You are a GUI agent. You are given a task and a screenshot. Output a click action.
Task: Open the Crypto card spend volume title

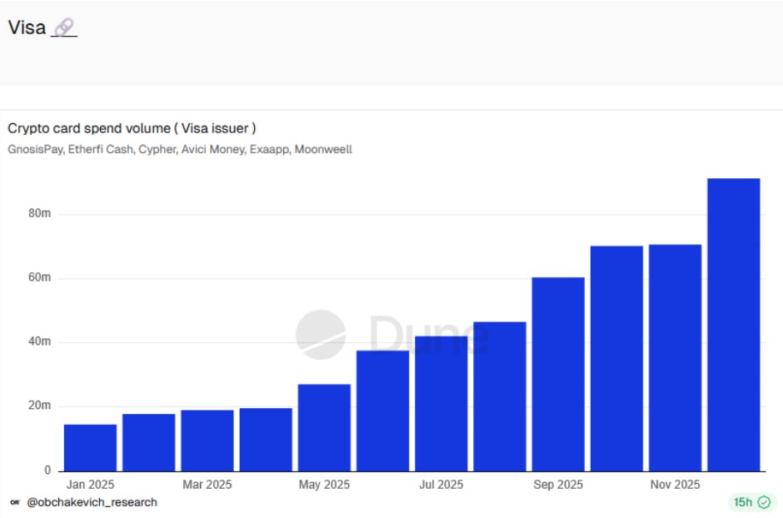click(132, 128)
